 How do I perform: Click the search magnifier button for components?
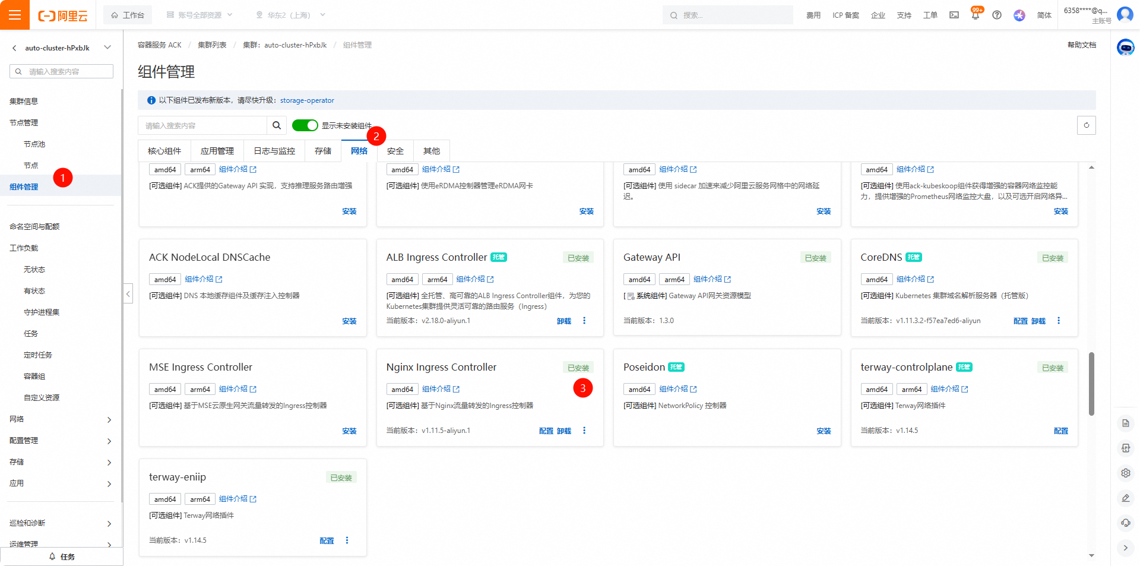(277, 125)
